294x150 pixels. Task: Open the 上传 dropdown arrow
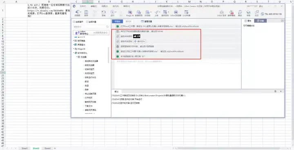point(159,12)
